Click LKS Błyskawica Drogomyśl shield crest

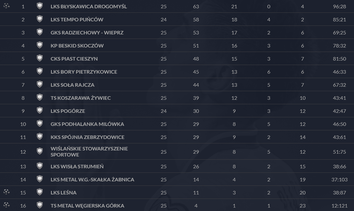(x=40, y=6)
